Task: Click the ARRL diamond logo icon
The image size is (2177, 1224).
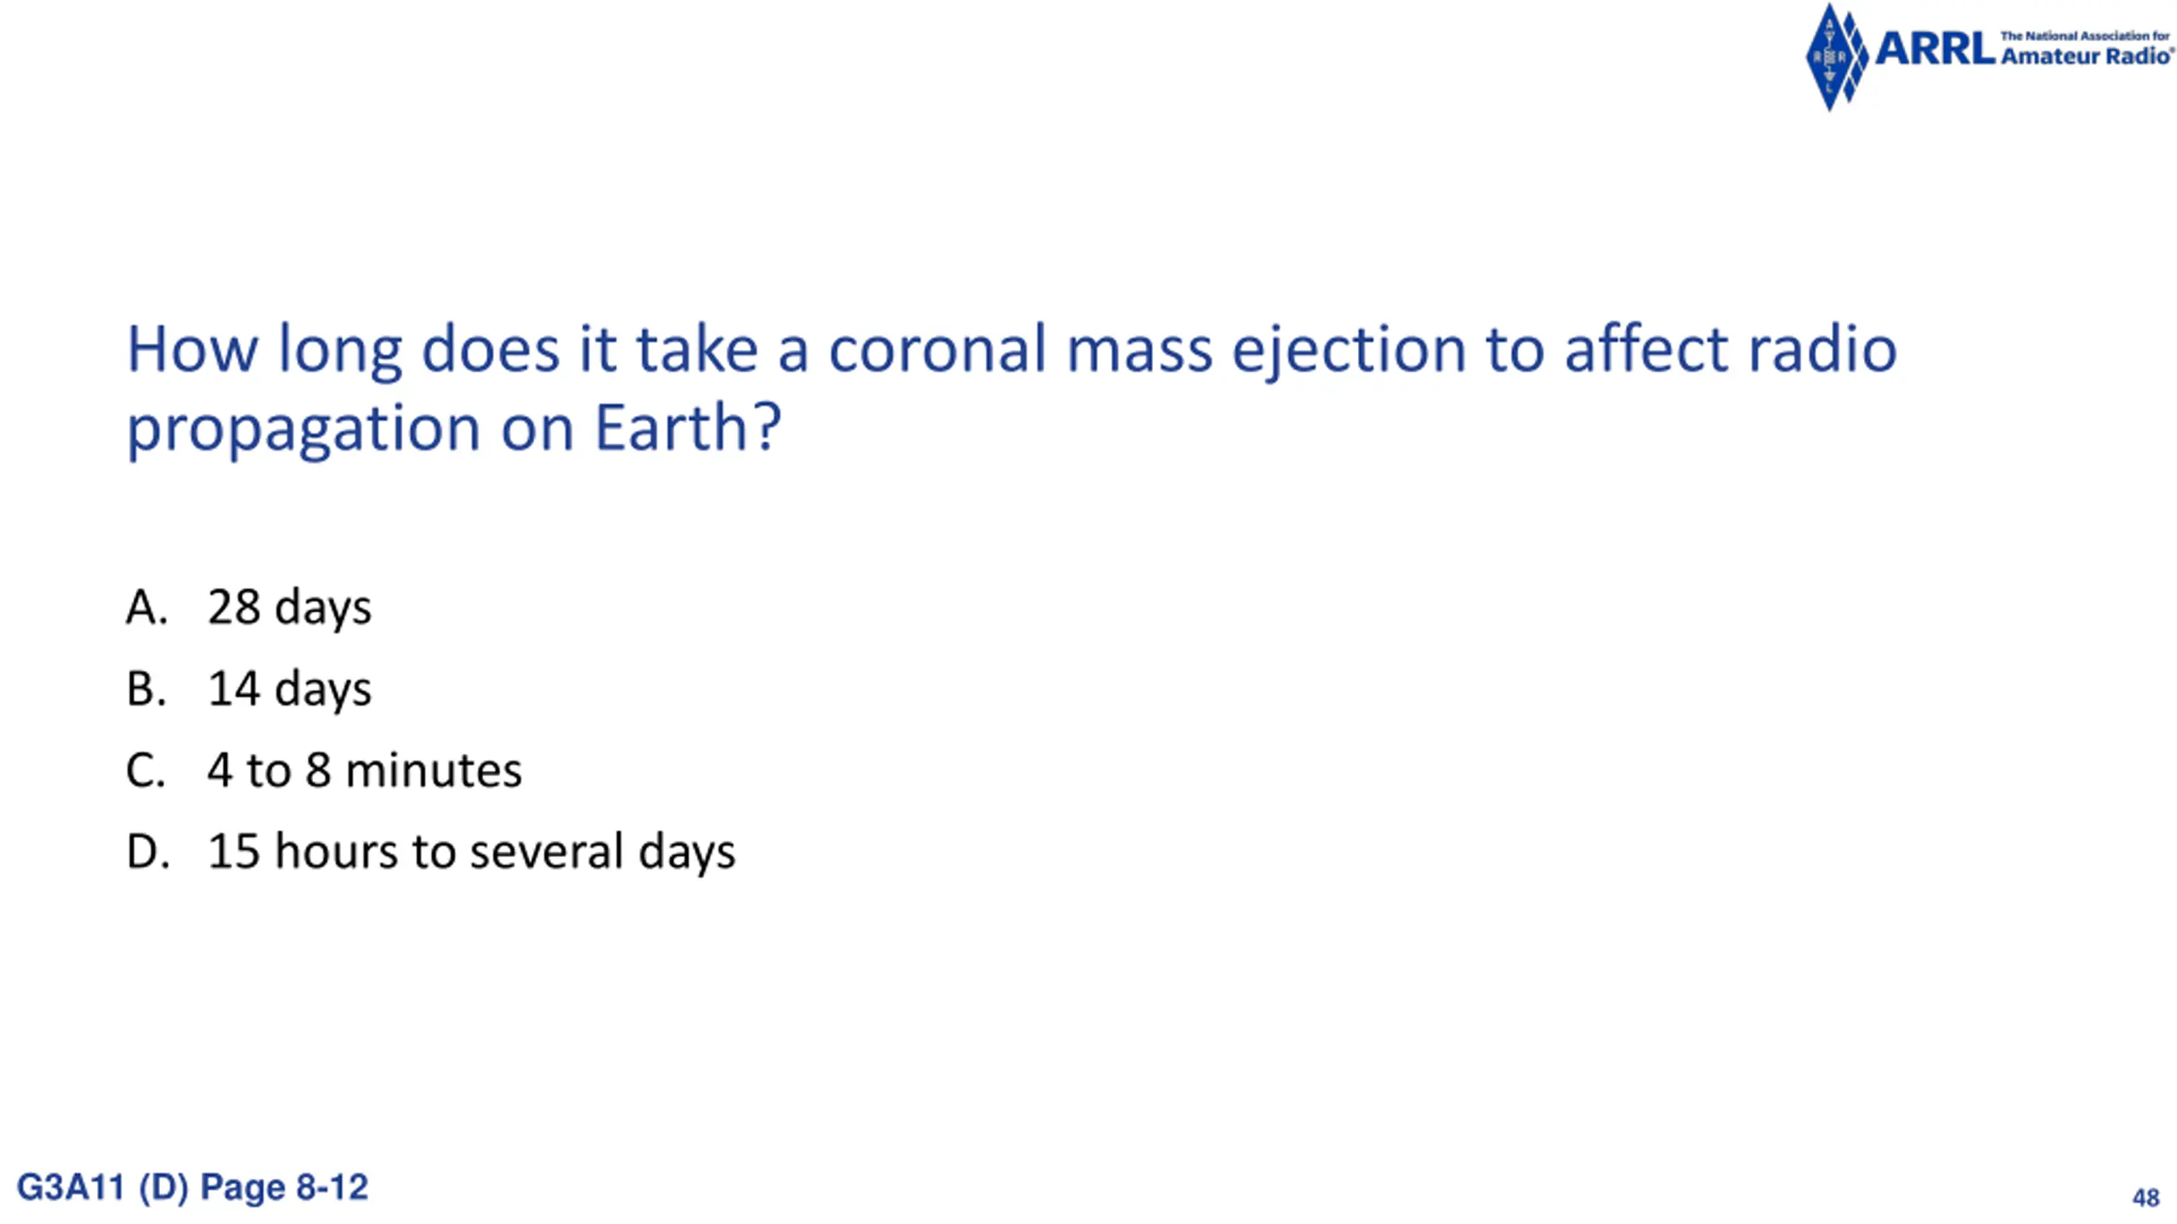Action: [x=1837, y=57]
